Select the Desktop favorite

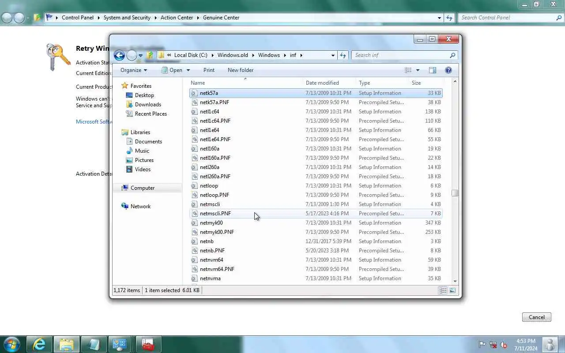tap(144, 95)
